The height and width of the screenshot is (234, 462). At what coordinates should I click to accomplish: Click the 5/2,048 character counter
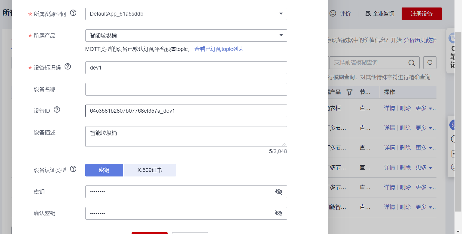coord(278,151)
